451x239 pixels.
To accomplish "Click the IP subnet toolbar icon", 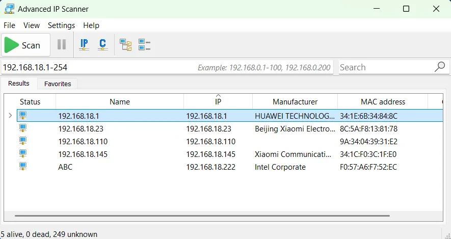I will 84,44.
